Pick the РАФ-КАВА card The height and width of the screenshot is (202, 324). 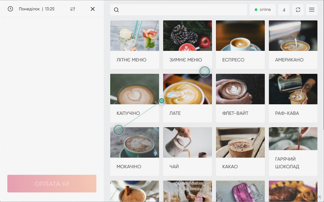pos(293,98)
